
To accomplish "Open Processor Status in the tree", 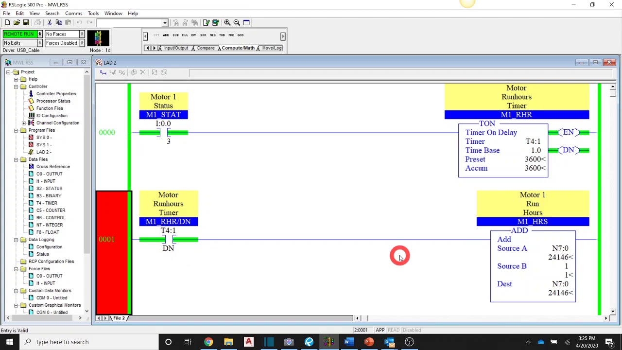I will [53, 101].
